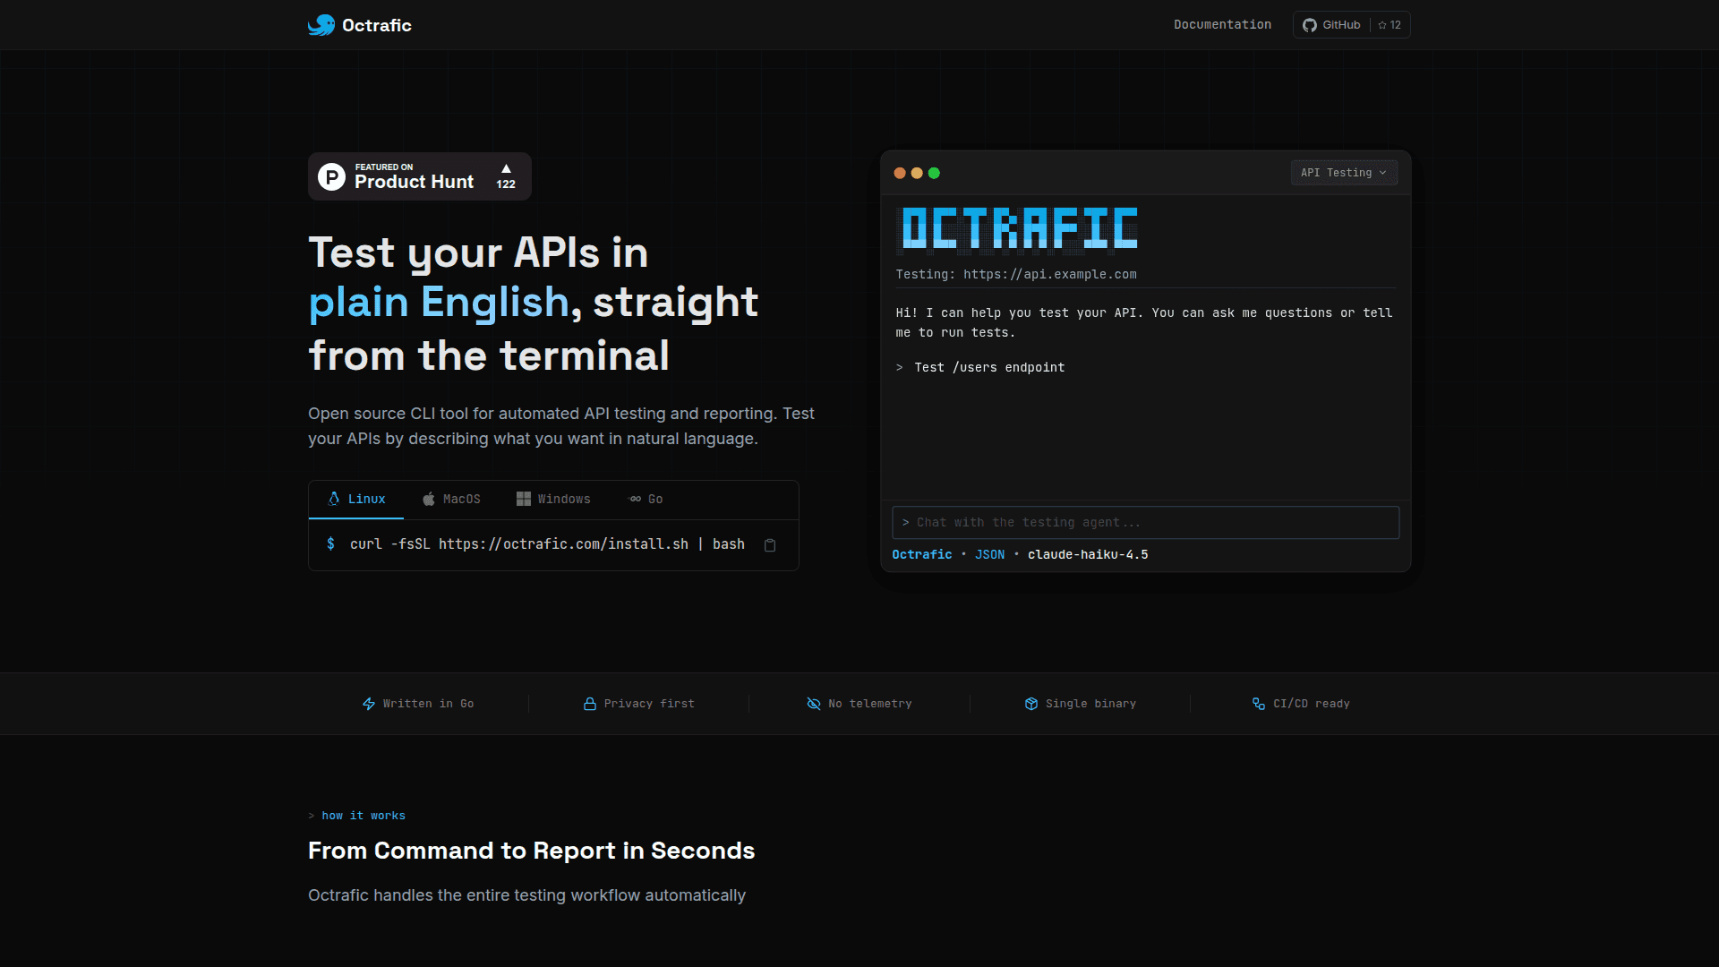Screen dimensions: 1719x967
Task: Click the lock icon beside Privacy first
Action: coord(590,704)
